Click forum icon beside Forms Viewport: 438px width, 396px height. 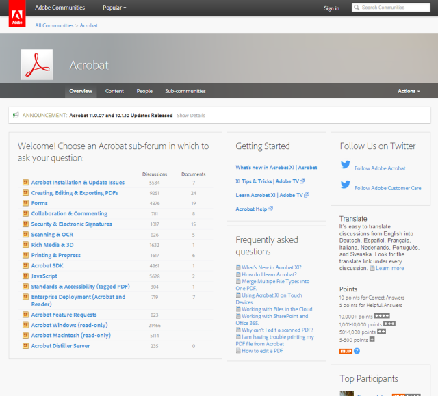point(25,203)
